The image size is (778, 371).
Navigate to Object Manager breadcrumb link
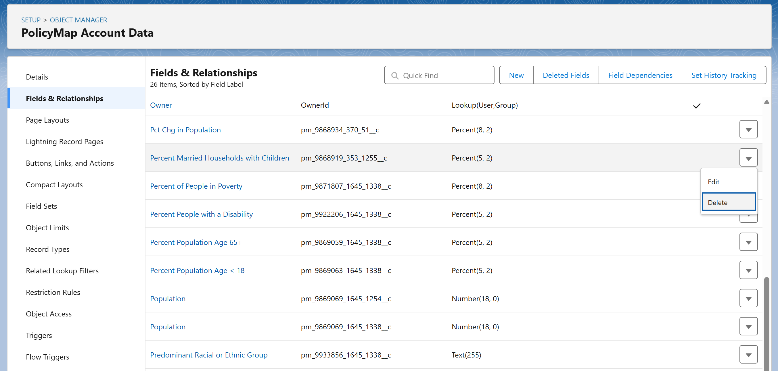[x=78, y=20]
